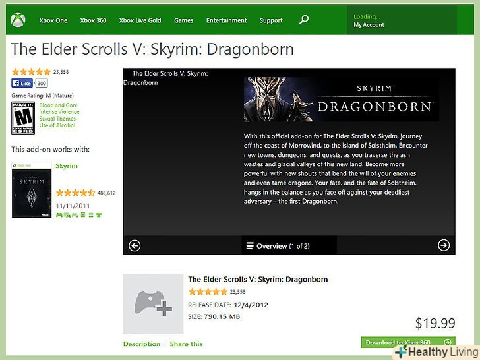Click the green feature icons under Skyrim date
The image size is (480, 360).
pyautogui.click(x=78, y=215)
